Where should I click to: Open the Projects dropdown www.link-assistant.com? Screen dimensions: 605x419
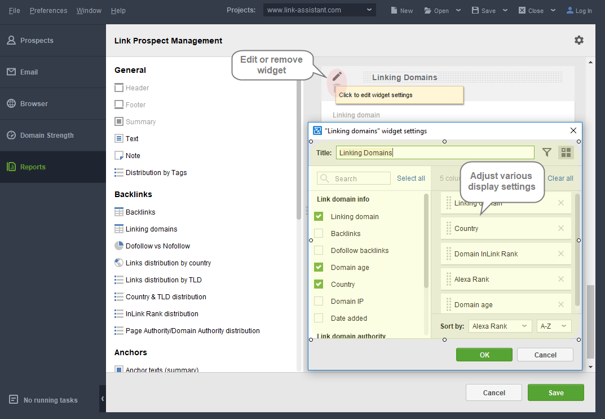point(320,10)
